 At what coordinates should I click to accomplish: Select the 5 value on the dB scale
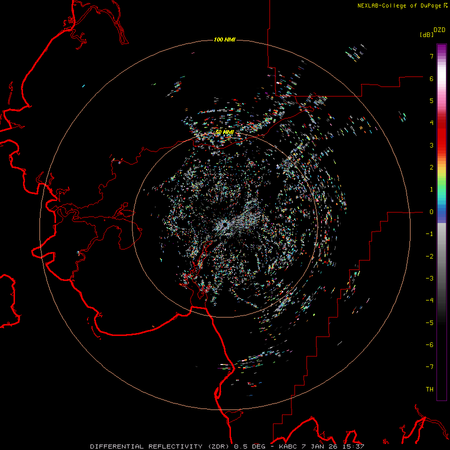coord(431,100)
